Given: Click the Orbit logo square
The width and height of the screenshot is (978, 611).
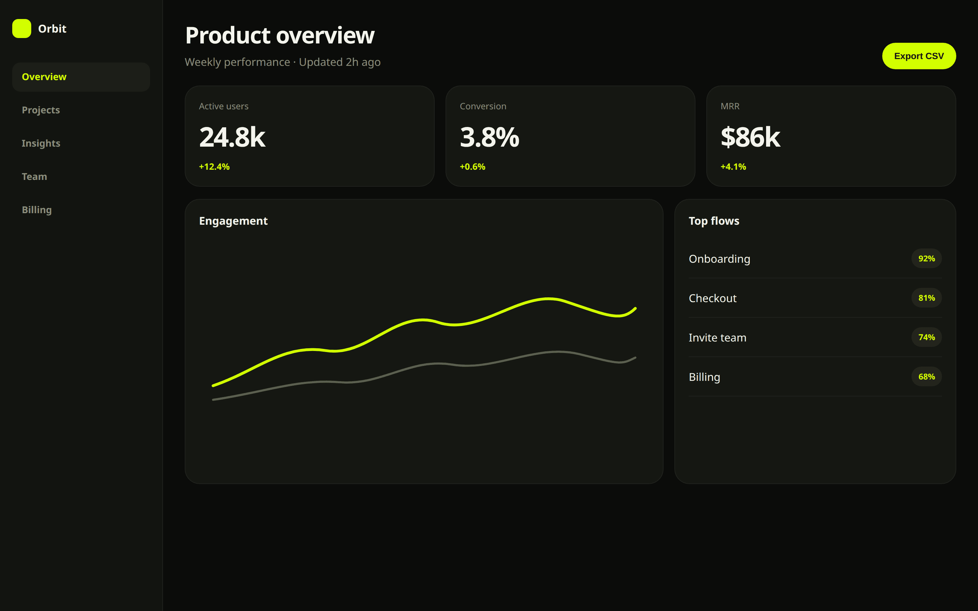Looking at the screenshot, I should coord(21,28).
